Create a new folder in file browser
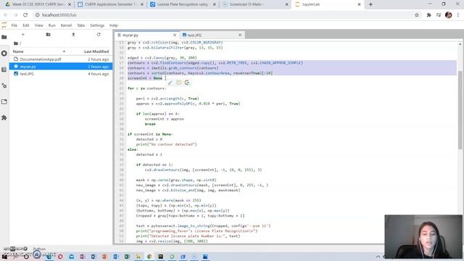Screen dimensions: 464x261 [x=49, y=35]
